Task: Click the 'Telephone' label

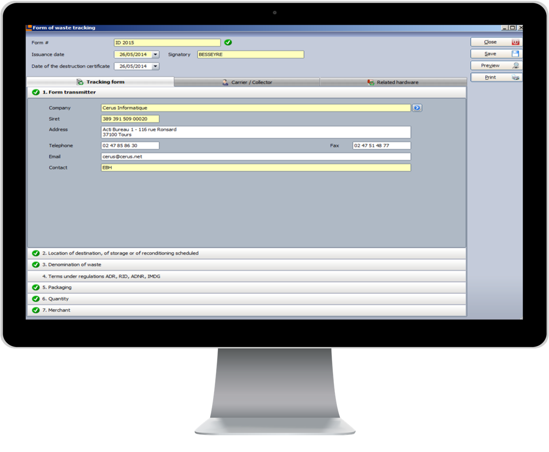Action: pyautogui.click(x=61, y=146)
